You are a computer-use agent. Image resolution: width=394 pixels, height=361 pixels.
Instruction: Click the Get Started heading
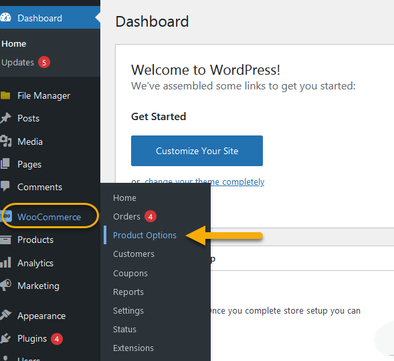point(159,117)
